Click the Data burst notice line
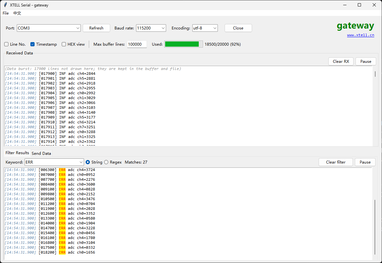 tap(93, 69)
